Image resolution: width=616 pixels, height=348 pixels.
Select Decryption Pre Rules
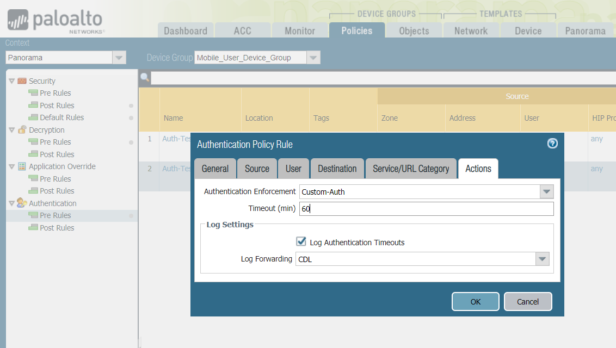coord(56,141)
